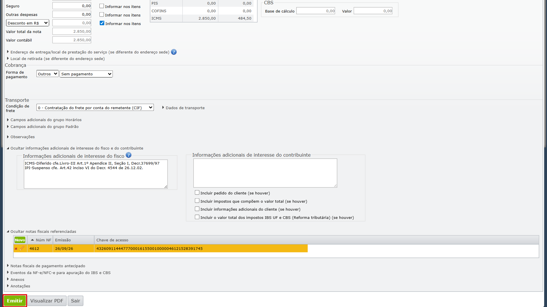Expand Observações section
Screen dimensions: 547x307
21,137
